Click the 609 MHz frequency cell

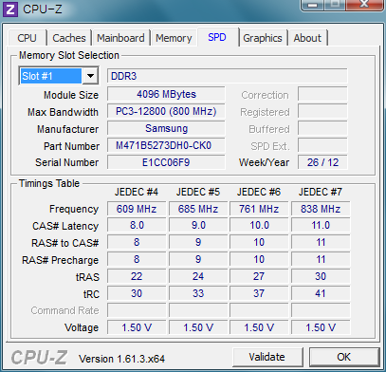[x=137, y=209]
